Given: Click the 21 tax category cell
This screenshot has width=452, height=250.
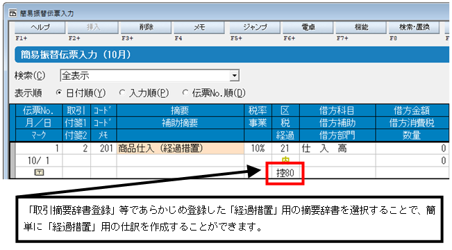Looking at the screenshot, I should click(x=285, y=149).
